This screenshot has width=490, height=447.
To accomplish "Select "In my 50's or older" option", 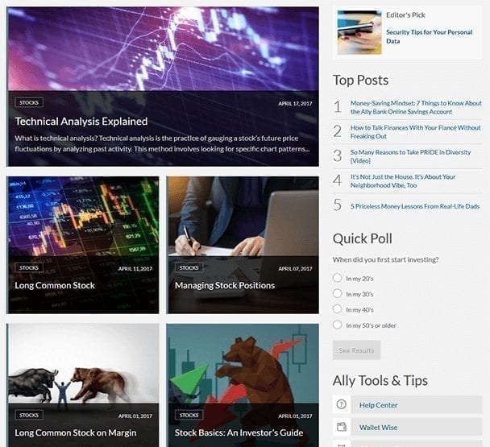I will 337,325.
